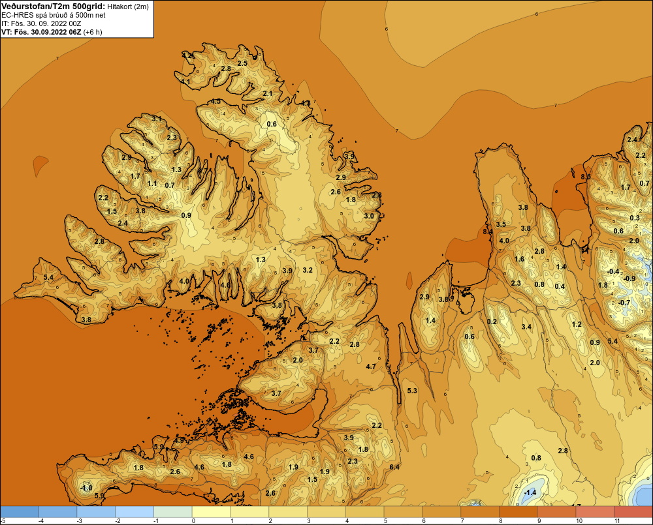Select the 3.1 temperature value

click(x=157, y=119)
